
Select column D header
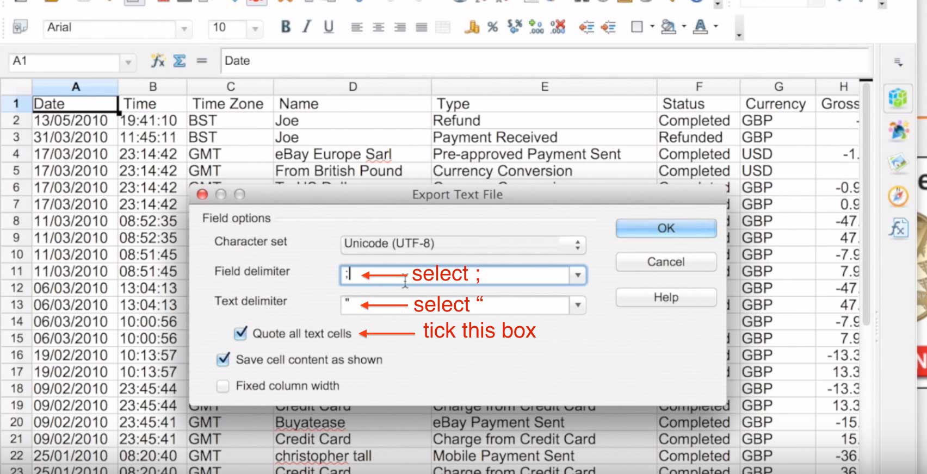(x=353, y=87)
